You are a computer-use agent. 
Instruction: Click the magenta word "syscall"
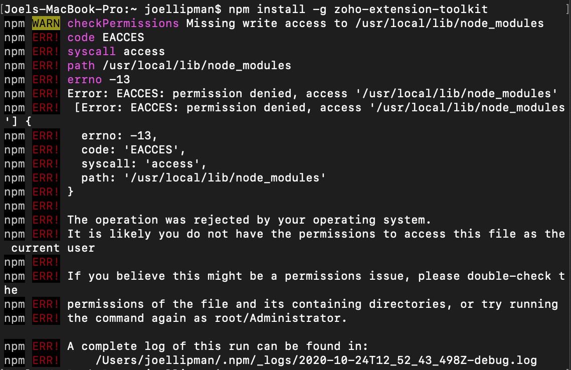coord(91,52)
